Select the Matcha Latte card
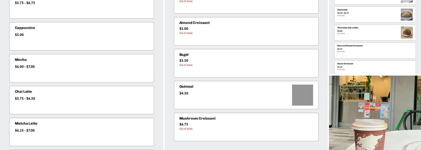Screen dimensions: 421x150 click(x=81, y=132)
